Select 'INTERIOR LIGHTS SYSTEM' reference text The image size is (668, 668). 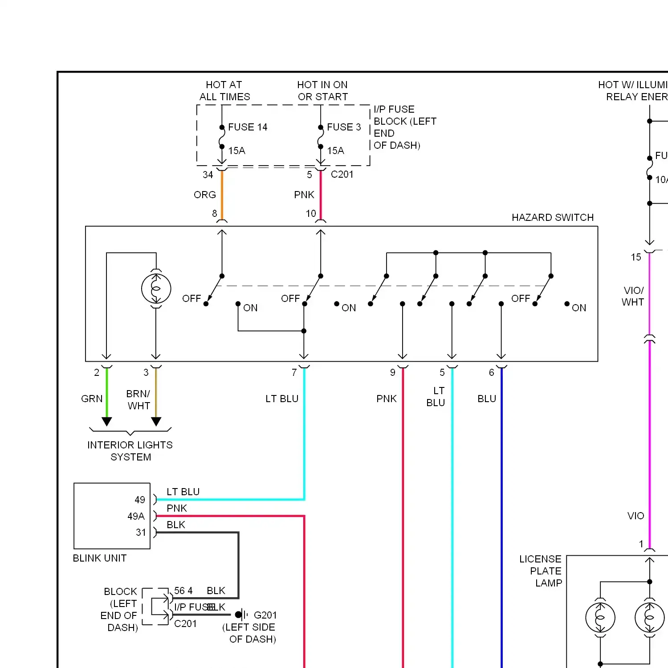pos(130,451)
